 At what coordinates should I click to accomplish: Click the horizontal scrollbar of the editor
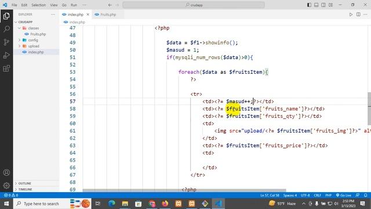pyautogui.click(x=184, y=190)
